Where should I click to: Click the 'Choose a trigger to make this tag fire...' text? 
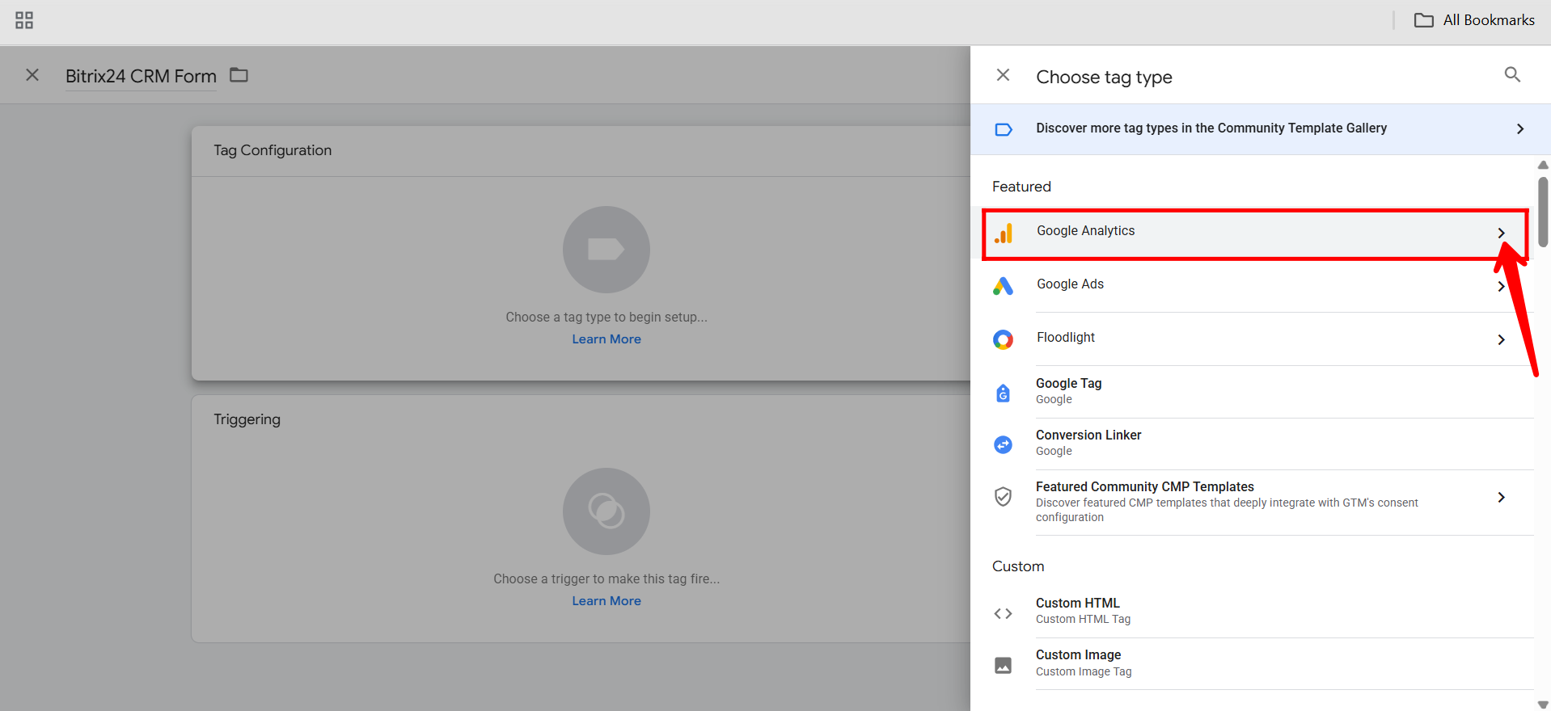(x=606, y=579)
